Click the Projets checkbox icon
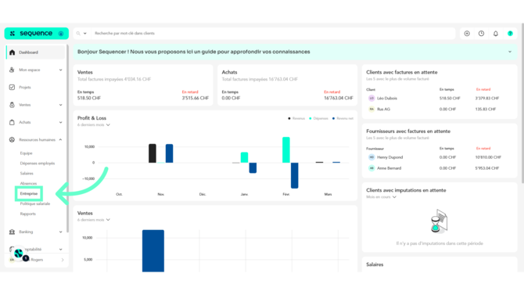Screen dimensions: 524x295 click(12, 87)
